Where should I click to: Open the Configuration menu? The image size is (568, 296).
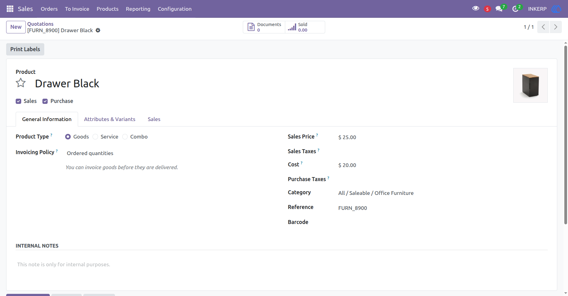point(175,9)
